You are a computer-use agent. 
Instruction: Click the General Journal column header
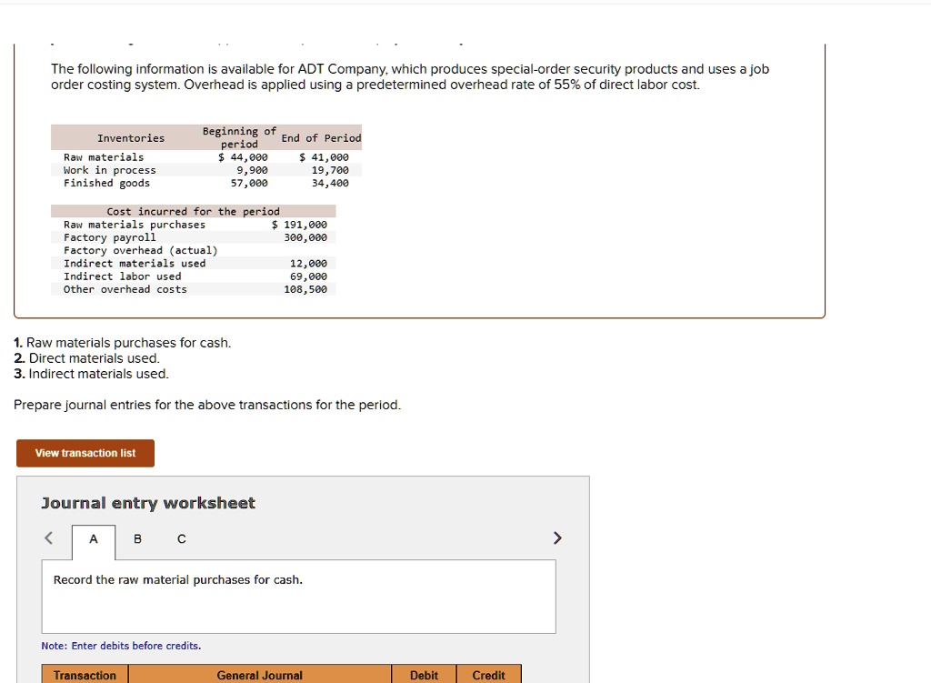[260, 675]
